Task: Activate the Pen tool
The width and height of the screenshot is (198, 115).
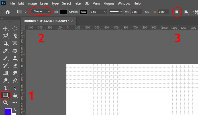Action: (x=15, y=80)
